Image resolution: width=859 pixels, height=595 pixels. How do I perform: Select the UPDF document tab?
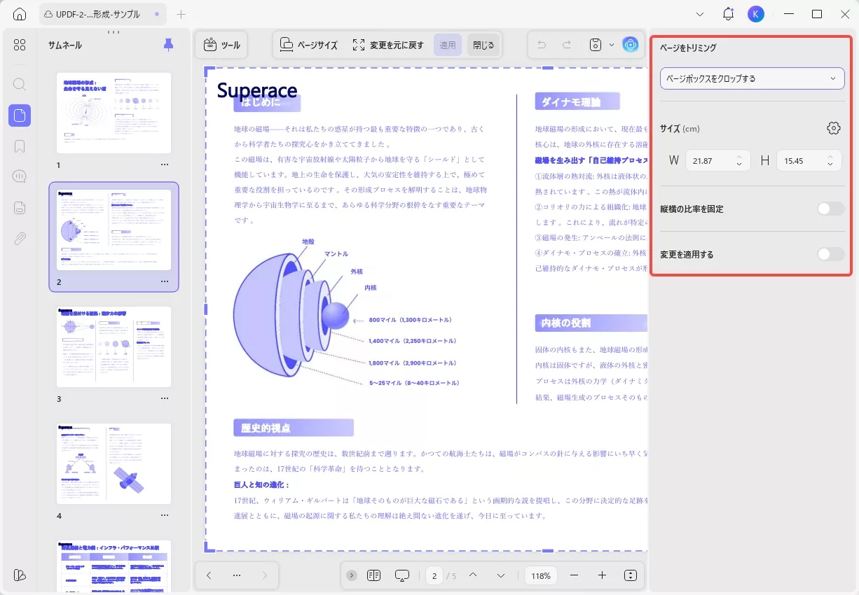pyautogui.click(x=103, y=14)
